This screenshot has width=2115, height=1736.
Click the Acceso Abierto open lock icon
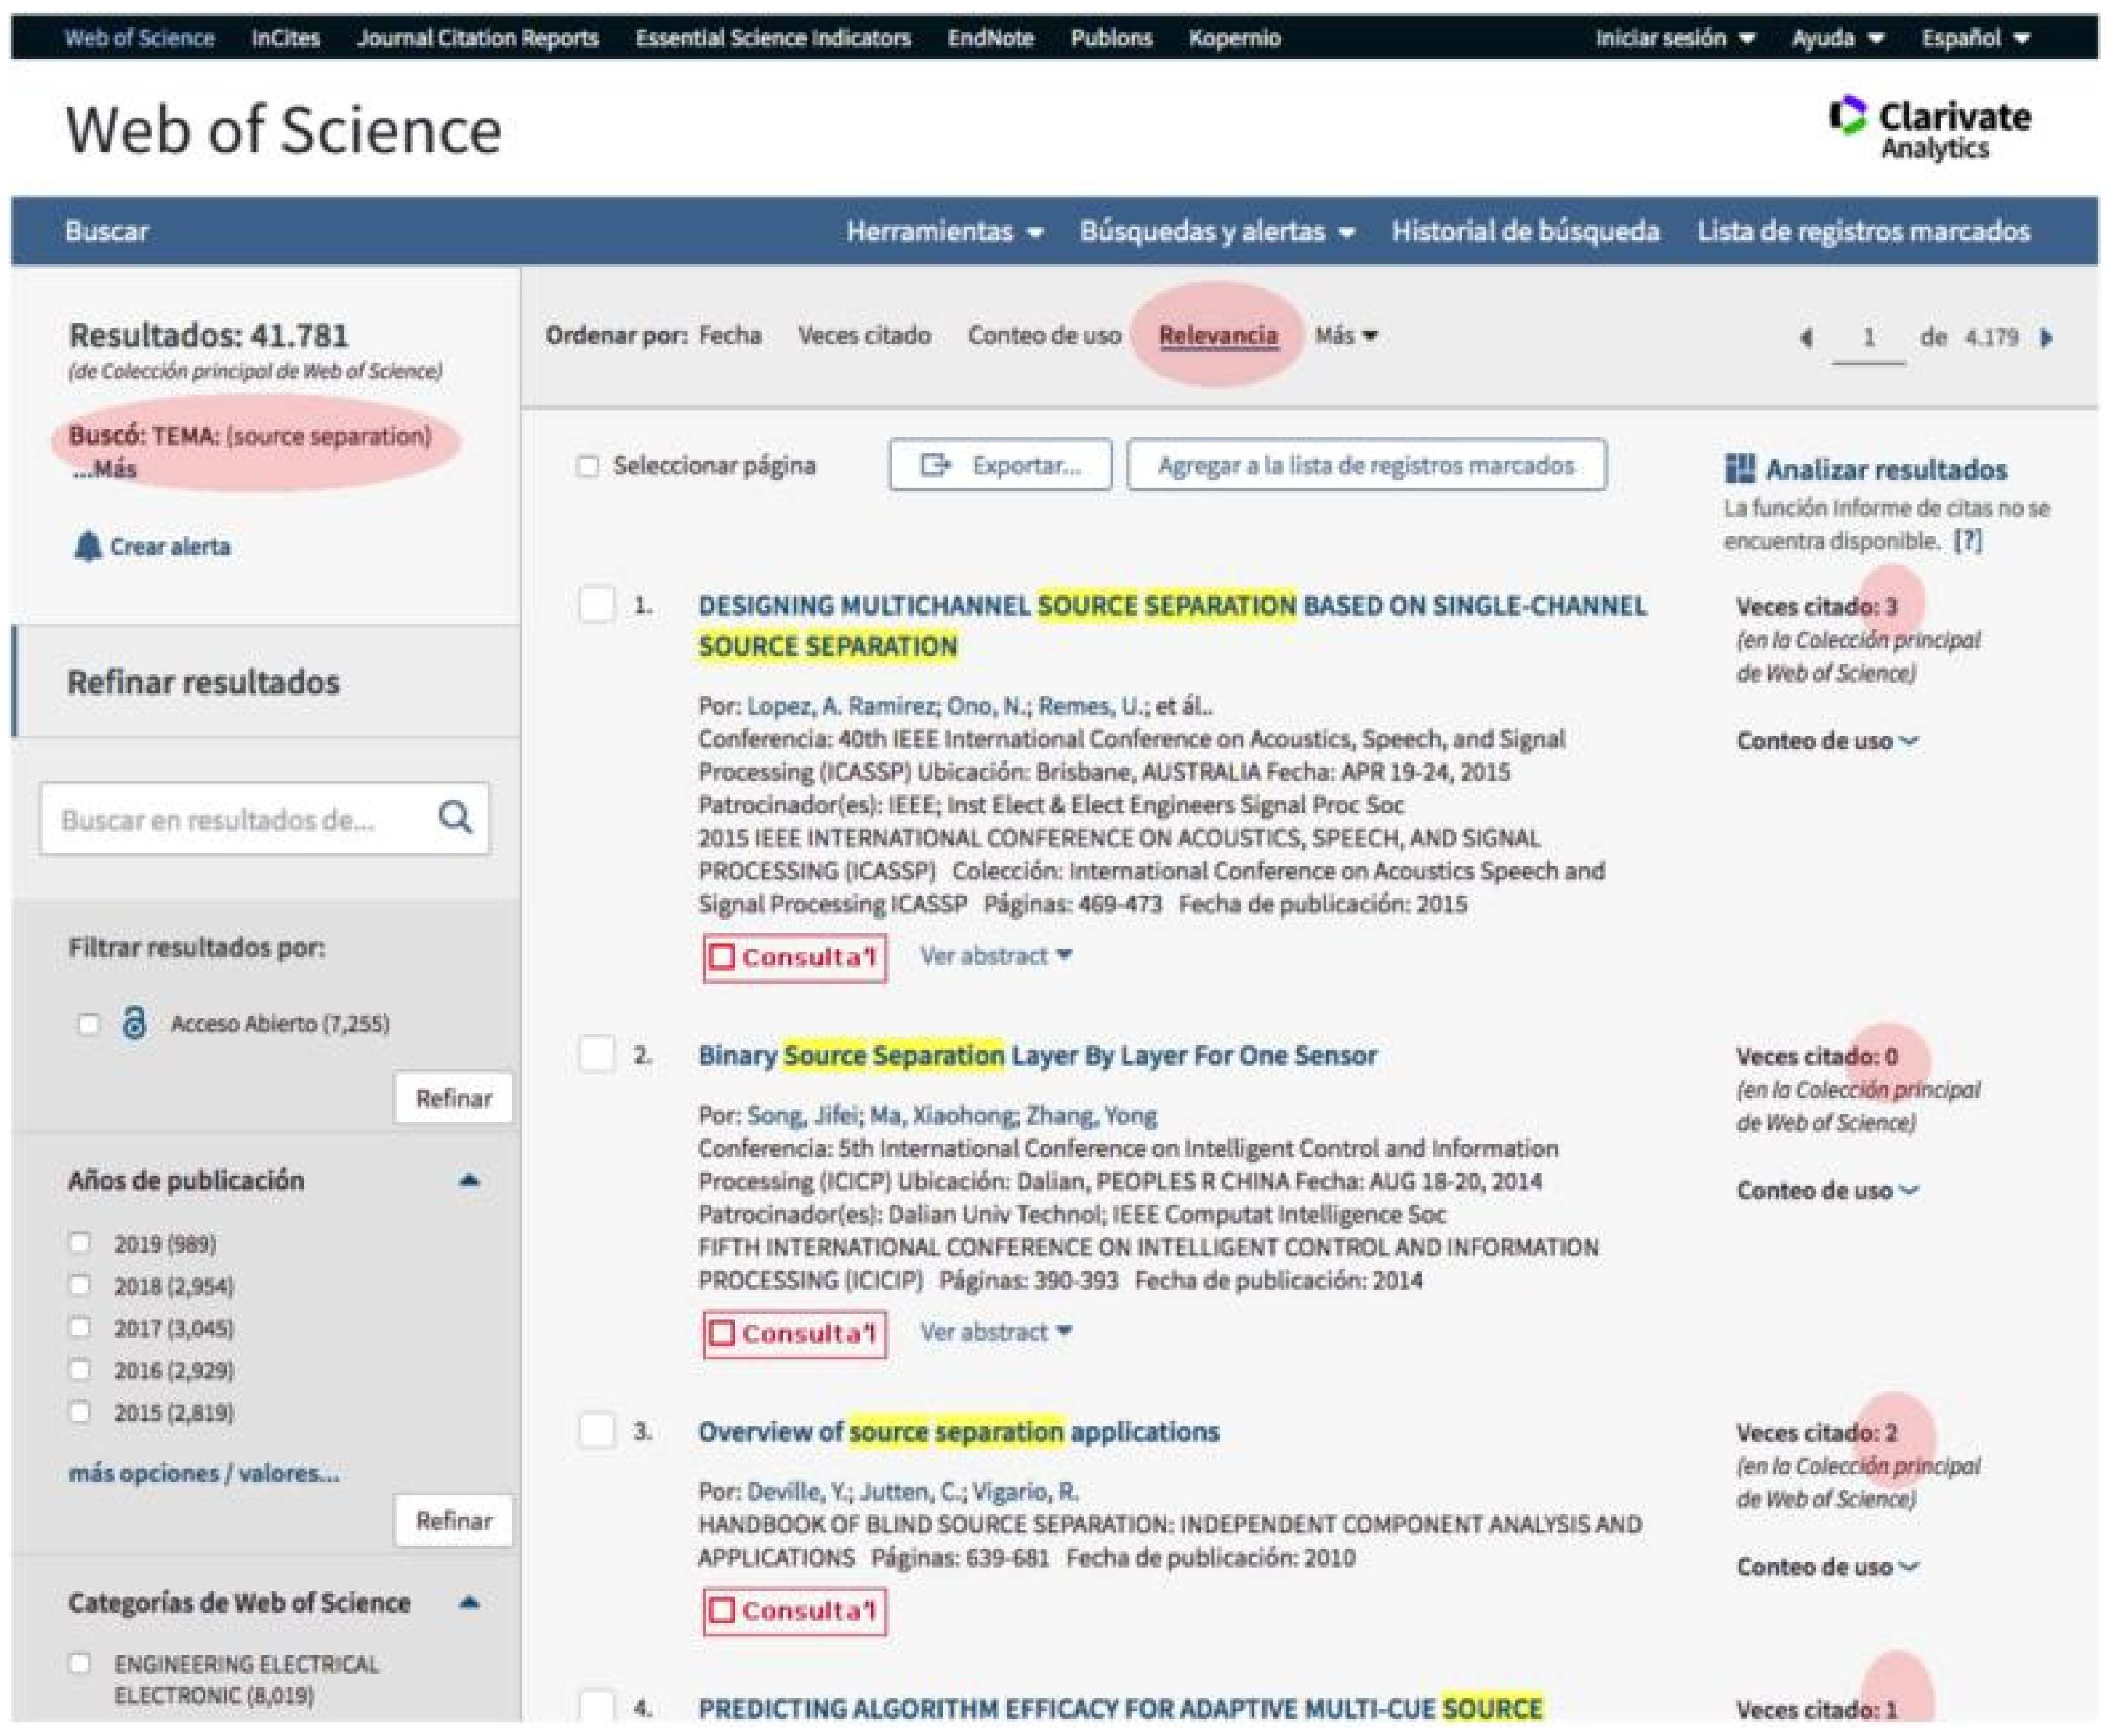[134, 1022]
